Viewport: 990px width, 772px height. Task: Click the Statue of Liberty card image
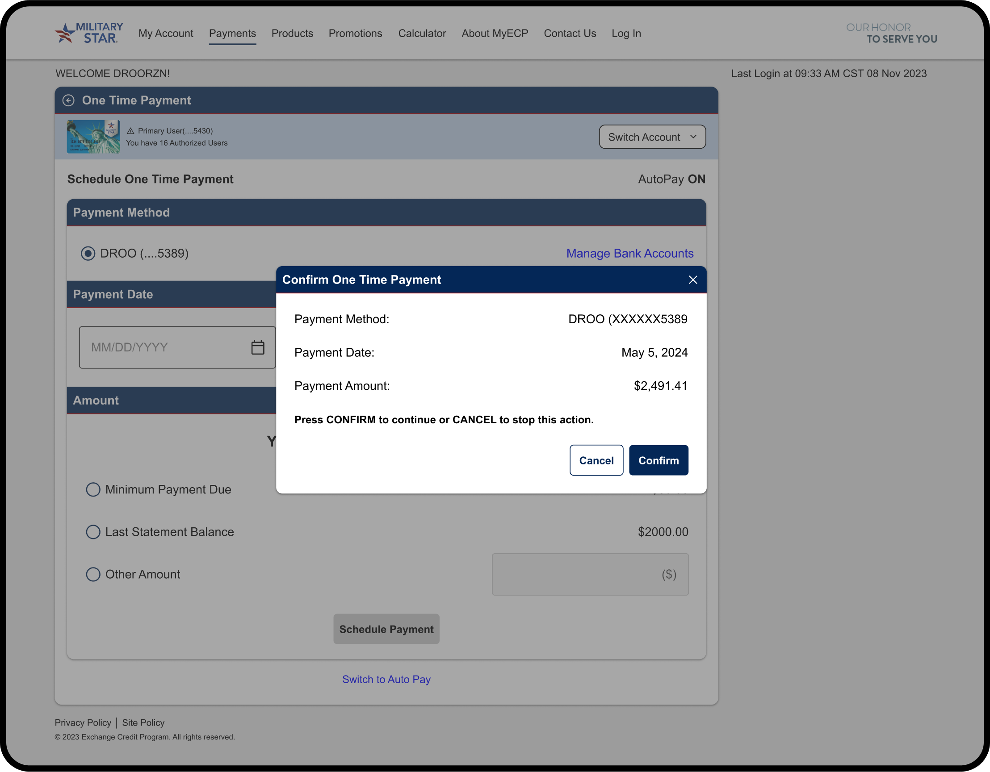click(x=93, y=137)
